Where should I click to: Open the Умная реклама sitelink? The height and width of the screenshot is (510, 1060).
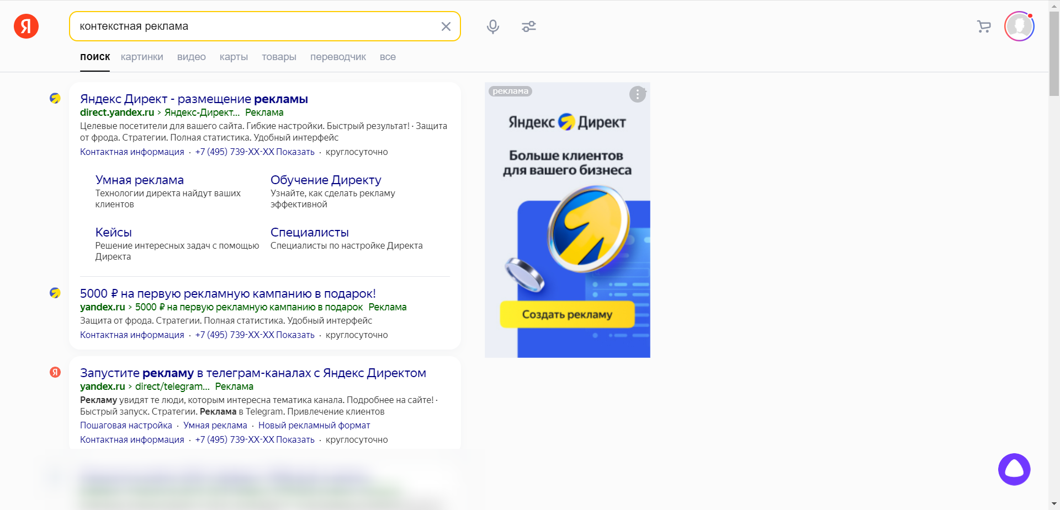click(140, 179)
